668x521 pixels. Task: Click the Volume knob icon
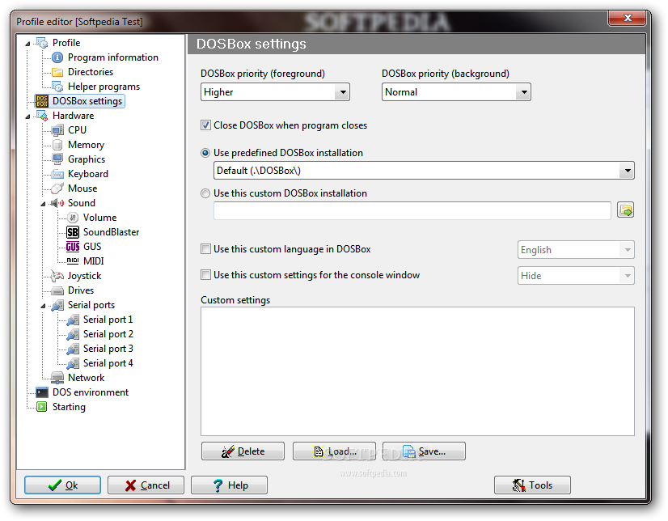(x=73, y=218)
